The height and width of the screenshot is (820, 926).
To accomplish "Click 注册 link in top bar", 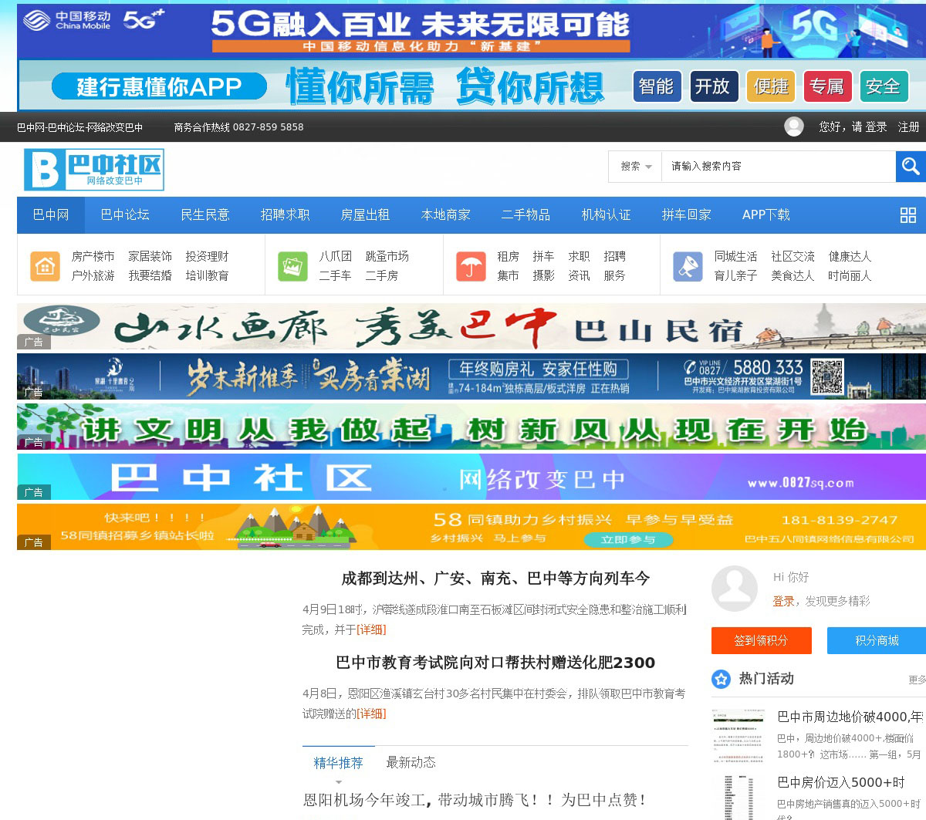I will [x=909, y=127].
